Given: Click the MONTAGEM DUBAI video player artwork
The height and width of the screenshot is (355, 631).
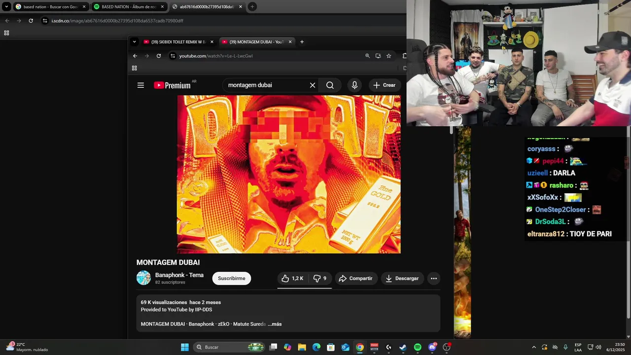Looking at the screenshot, I should (289, 174).
